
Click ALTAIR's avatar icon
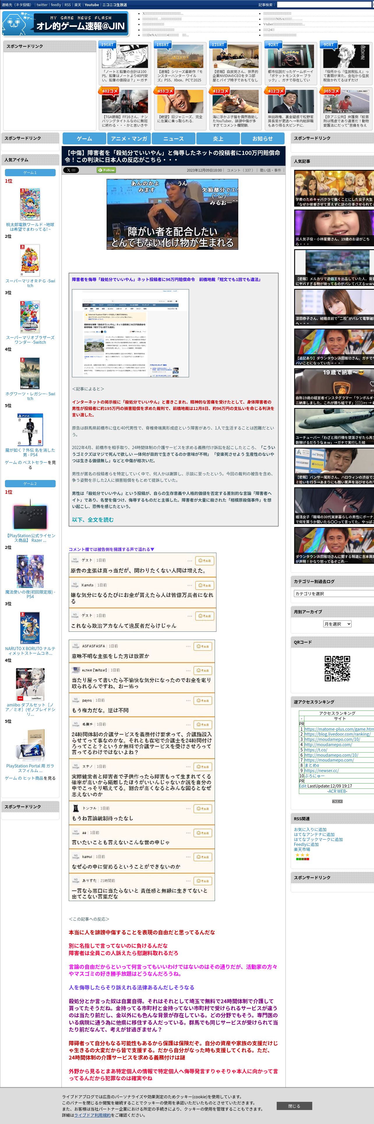76,670
